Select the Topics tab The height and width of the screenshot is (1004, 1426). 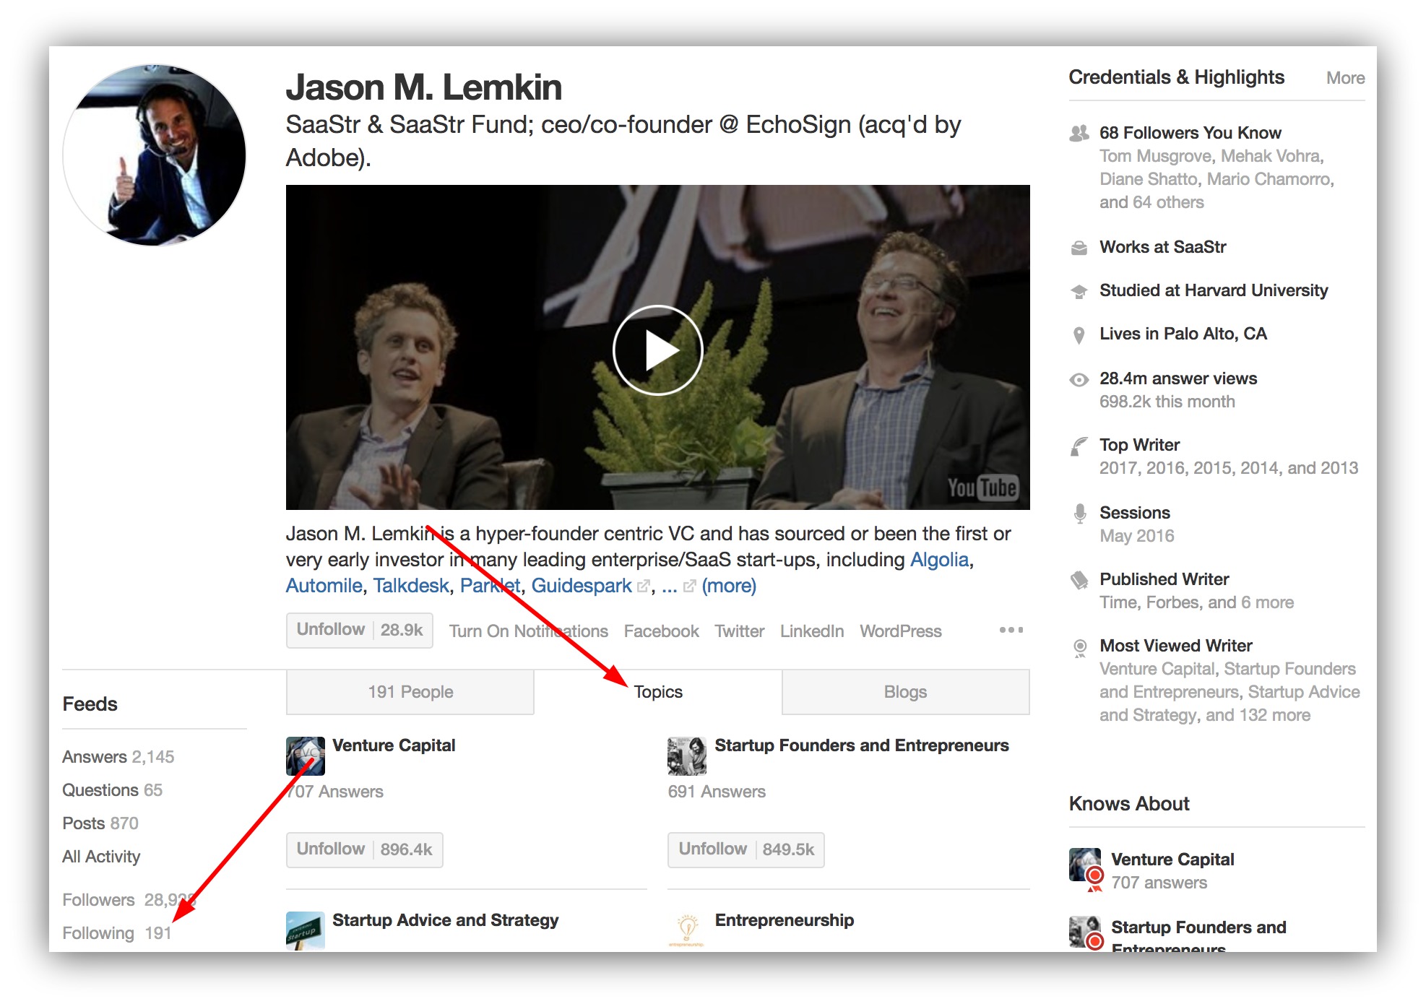pyautogui.click(x=658, y=692)
